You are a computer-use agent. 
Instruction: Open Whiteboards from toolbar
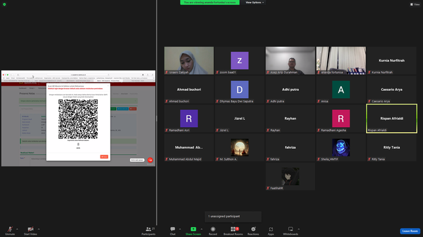(291, 230)
